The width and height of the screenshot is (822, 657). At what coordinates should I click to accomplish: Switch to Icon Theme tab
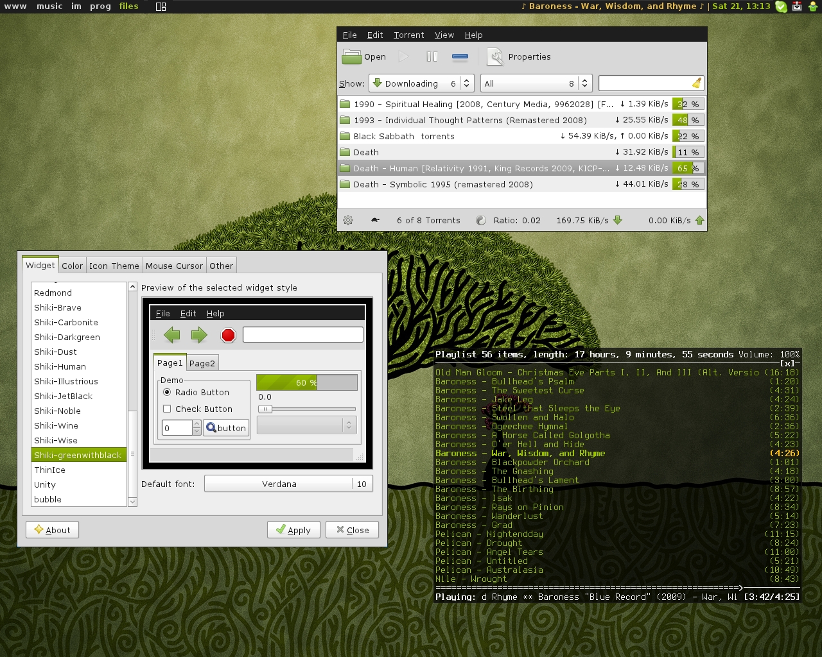point(114,266)
